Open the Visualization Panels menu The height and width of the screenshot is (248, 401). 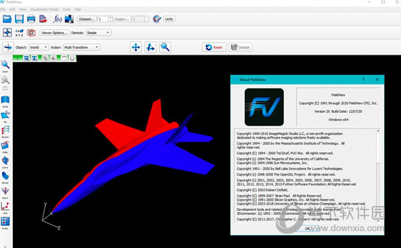pos(45,9)
